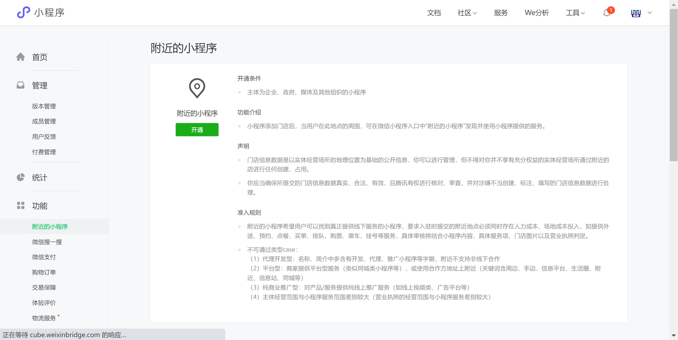Click the 附近的小程序 page title
This screenshot has width=678, height=340.
click(184, 48)
